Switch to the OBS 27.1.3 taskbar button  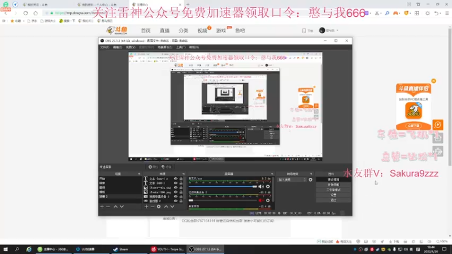pyautogui.click(x=205, y=249)
